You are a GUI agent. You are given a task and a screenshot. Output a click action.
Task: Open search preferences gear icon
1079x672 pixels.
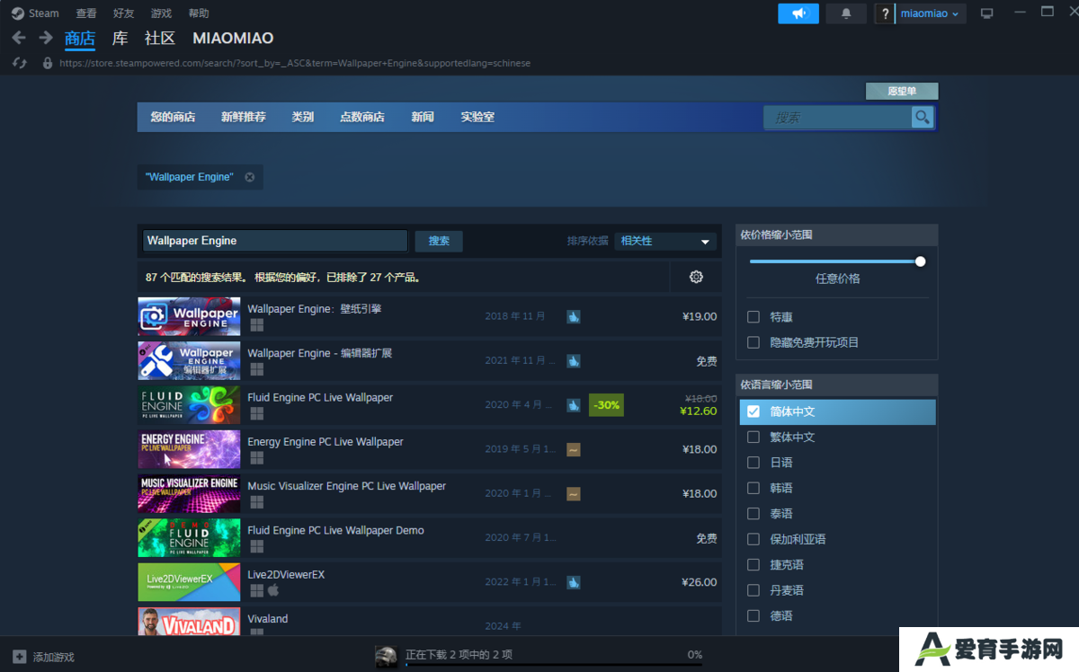coord(696,277)
